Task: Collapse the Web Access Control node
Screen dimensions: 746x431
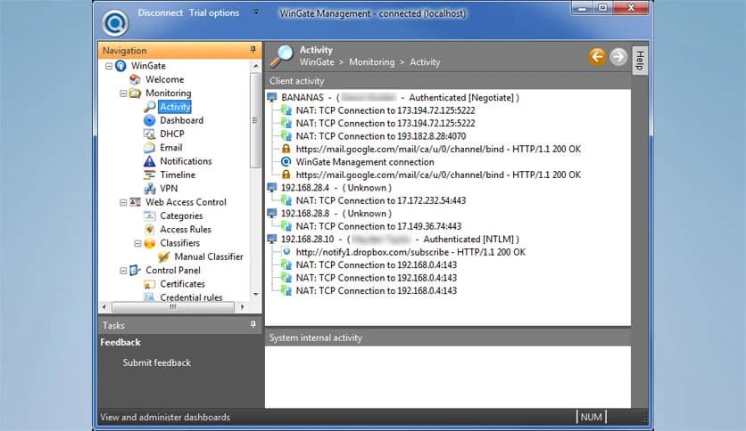Action: [x=123, y=203]
